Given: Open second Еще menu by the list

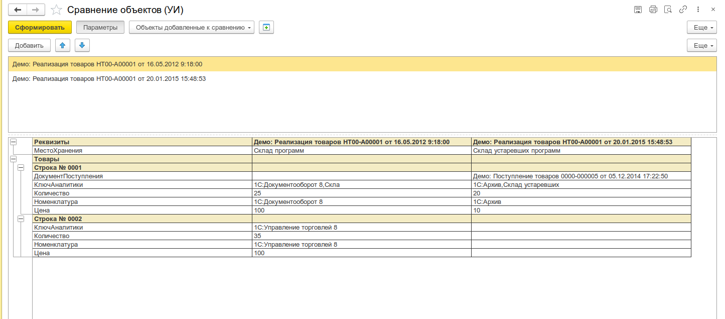Looking at the screenshot, I should tap(702, 45).
